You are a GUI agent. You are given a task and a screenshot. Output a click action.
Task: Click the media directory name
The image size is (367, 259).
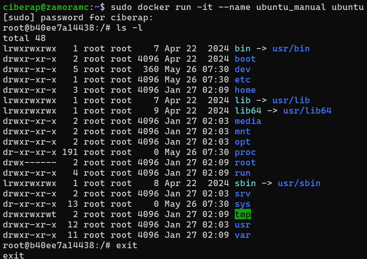pos(248,121)
